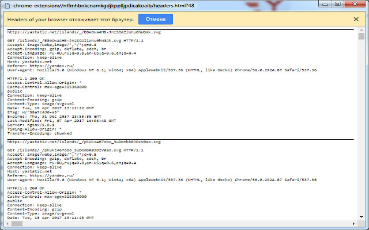369x230 pixels.
Task: Click the horizontal scrollbar right arrow
Action: pos(353,224)
